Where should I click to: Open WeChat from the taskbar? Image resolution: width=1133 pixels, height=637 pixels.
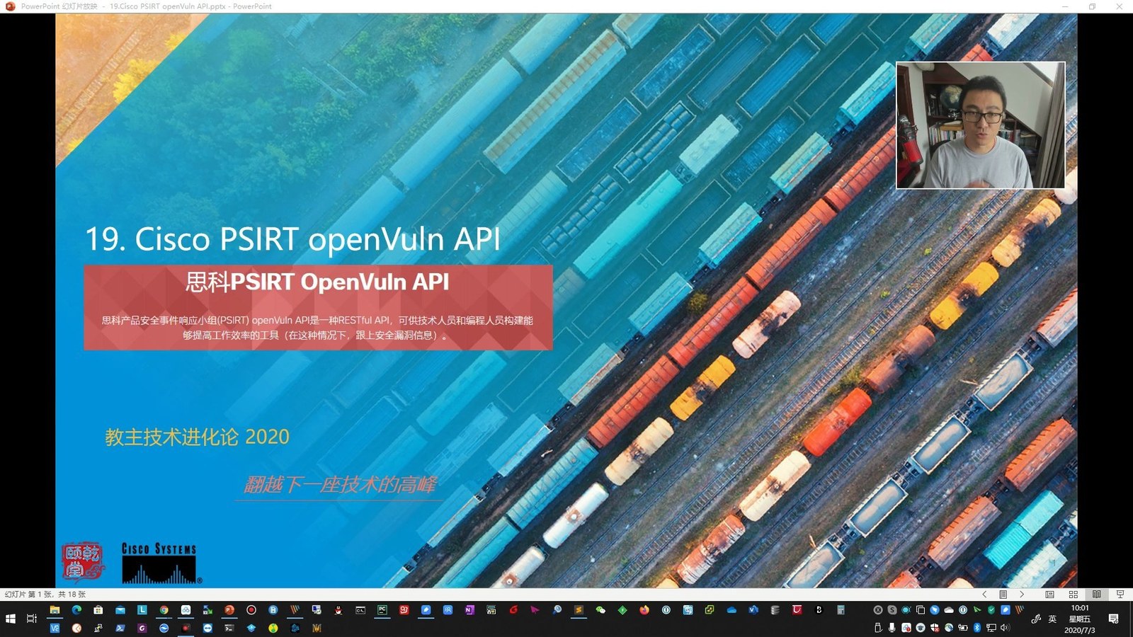(600, 609)
